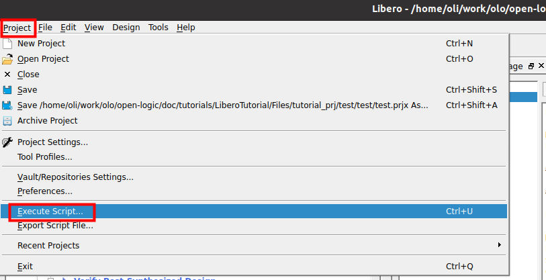Screen dimensions: 546x280
Task: Click the Archive Project cabinet icon
Action: pos(7,121)
